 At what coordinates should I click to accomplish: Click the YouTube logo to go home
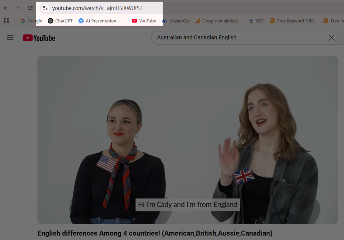[x=38, y=38]
